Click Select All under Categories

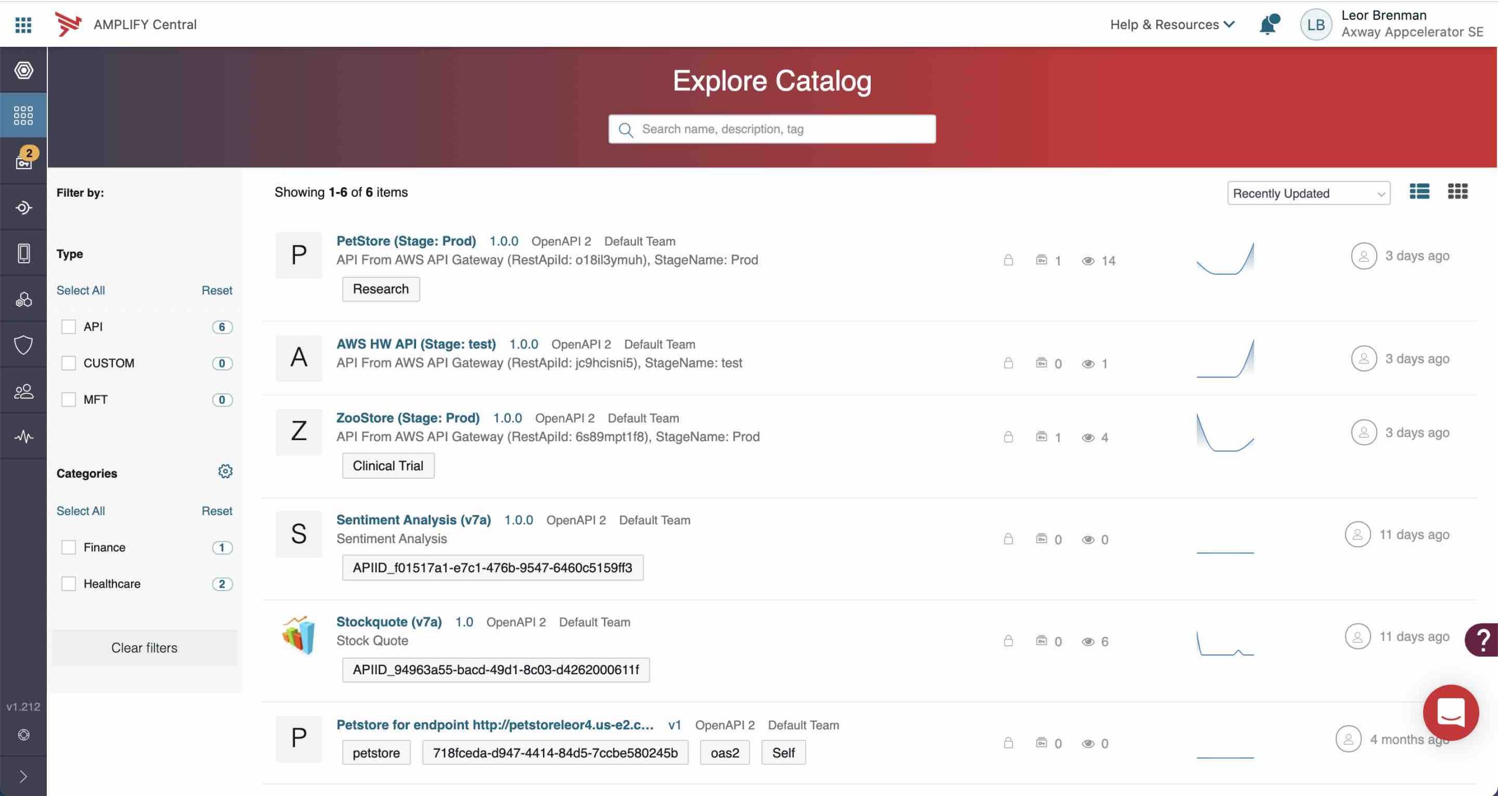[x=81, y=511]
